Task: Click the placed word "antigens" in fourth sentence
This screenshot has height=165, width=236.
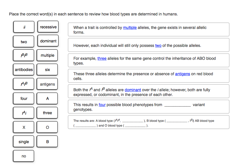Action: pos(183,74)
